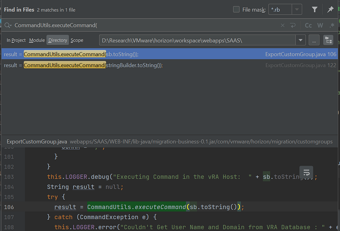This screenshot has height=231, width=340.
Task: Click line number 103 in gutter
Action: point(9,177)
